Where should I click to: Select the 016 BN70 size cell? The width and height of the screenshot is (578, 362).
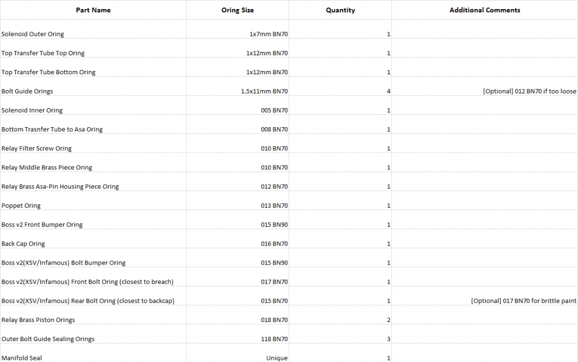tap(238, 240)
